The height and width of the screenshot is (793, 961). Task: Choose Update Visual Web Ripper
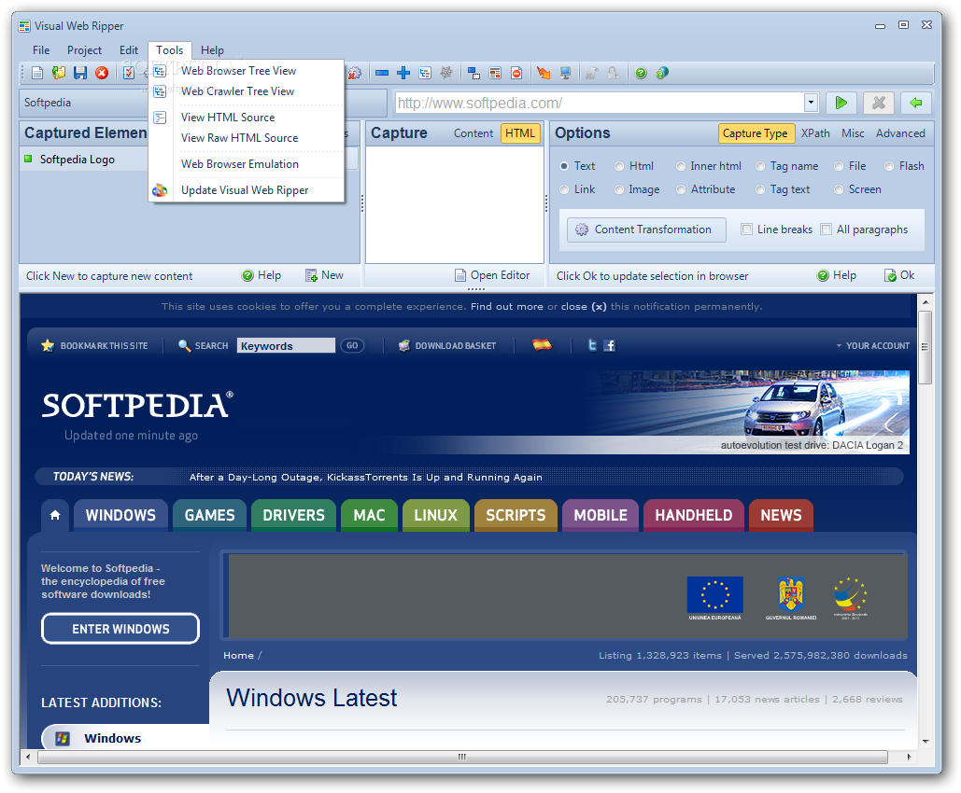click(x=245, y=189)
